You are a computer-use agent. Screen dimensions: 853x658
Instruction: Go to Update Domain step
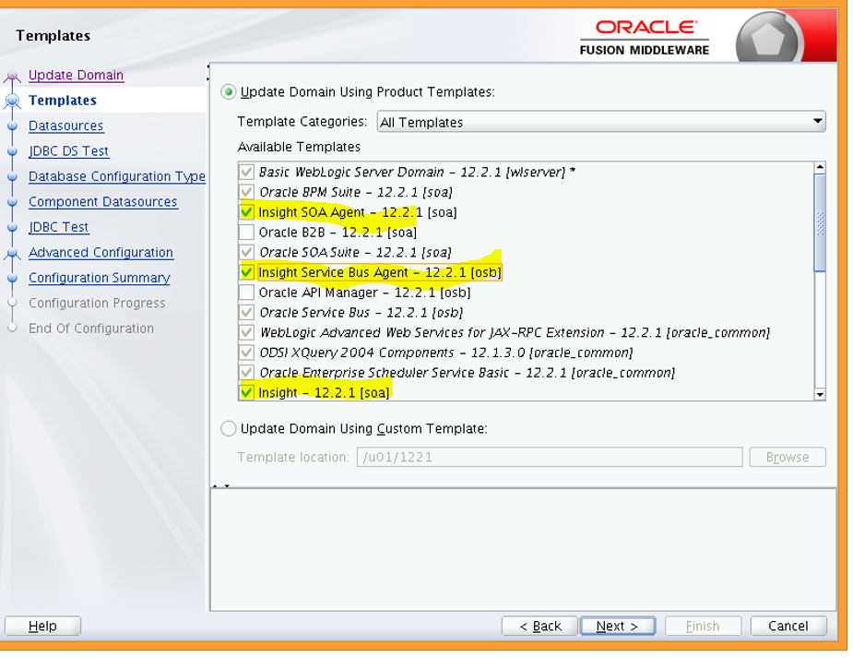pyautogui.click(x=77, y=75)
